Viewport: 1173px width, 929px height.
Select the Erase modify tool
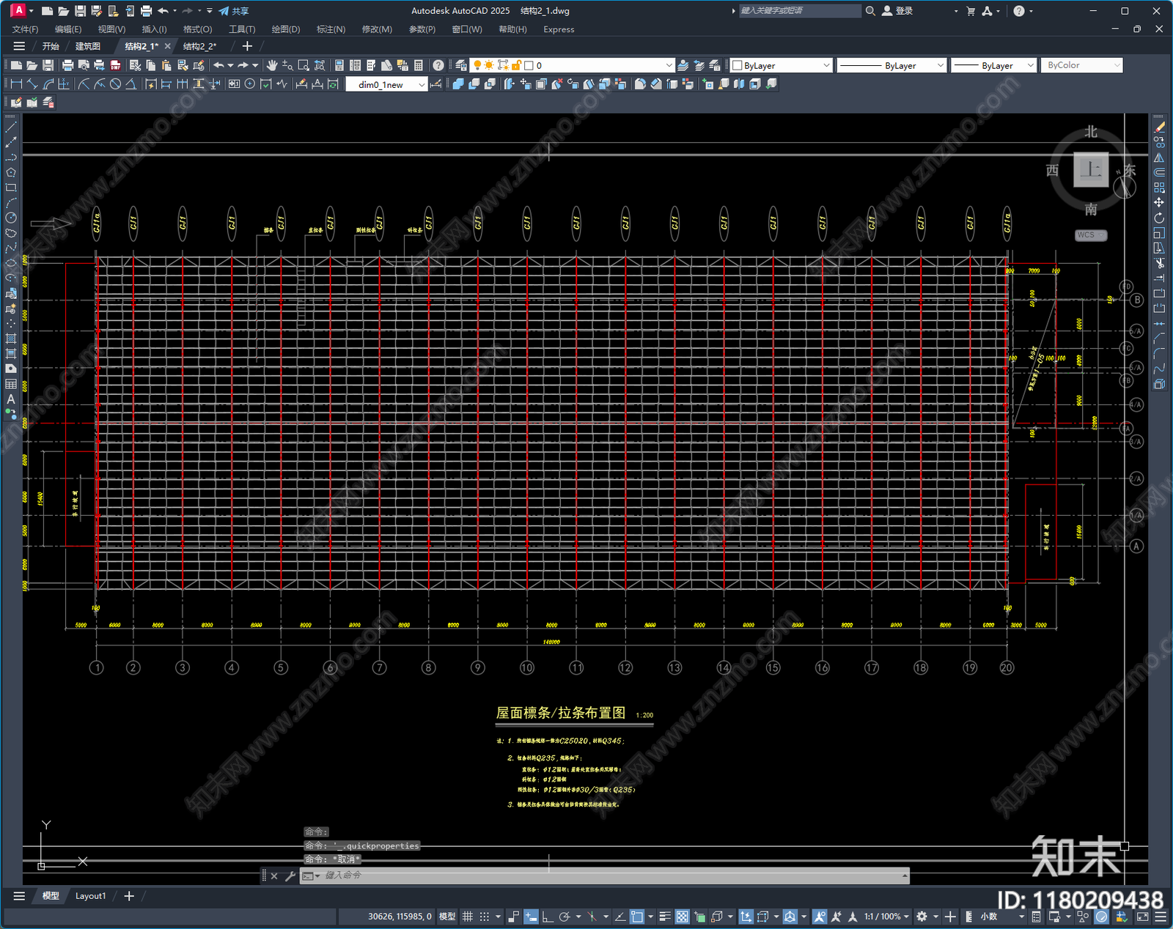pos(1159,127)
